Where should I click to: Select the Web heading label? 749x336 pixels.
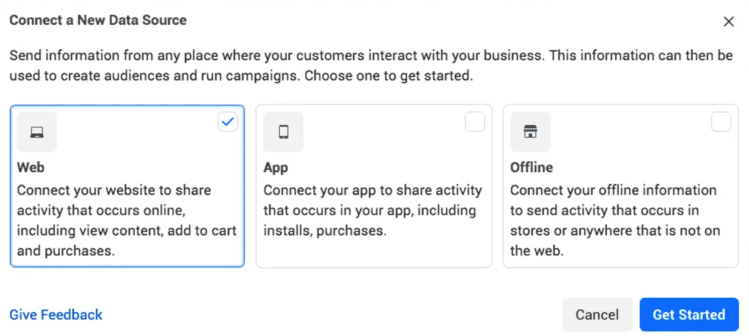point(31,168)
